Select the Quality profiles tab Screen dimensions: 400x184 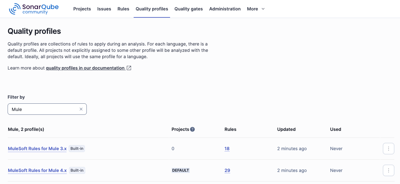(x=152, y=9)
